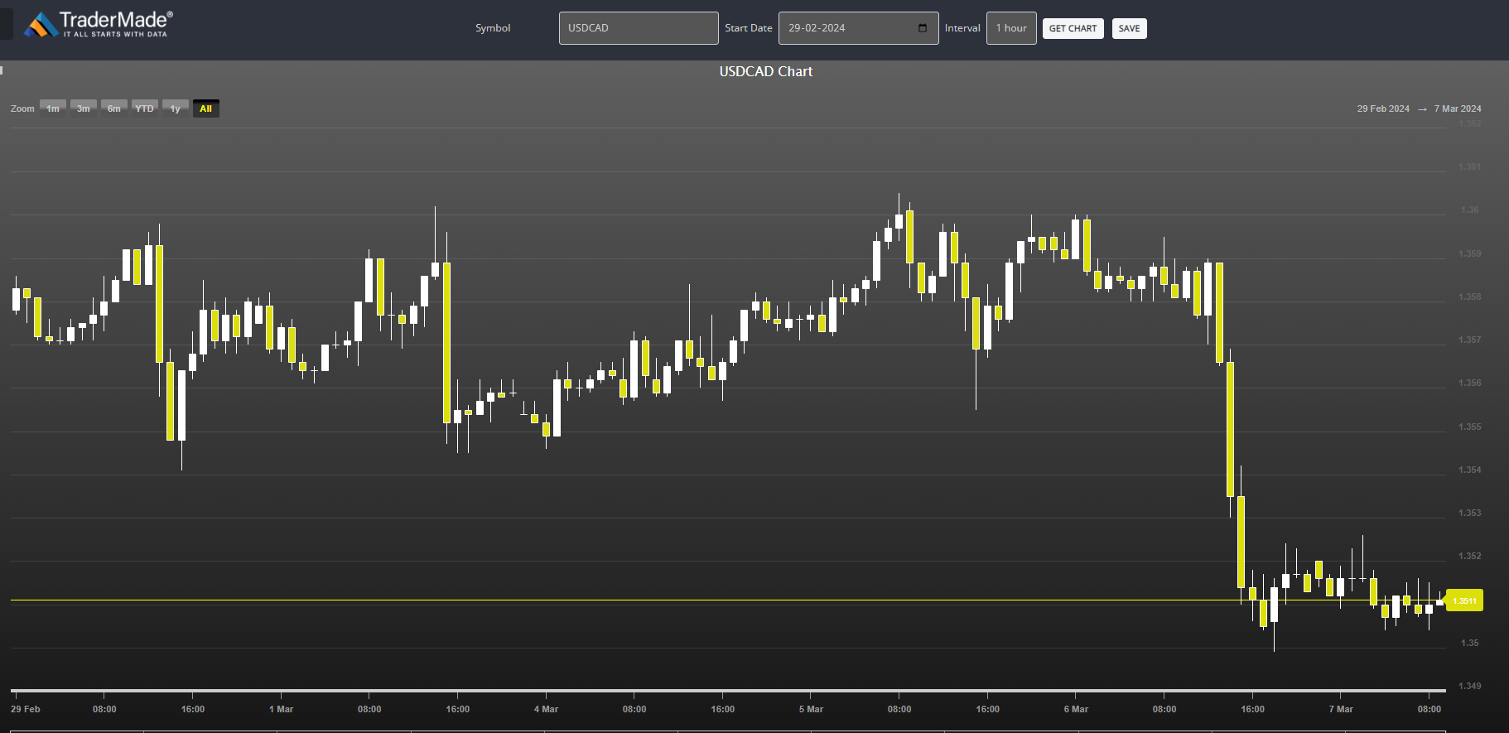Click the Symbol input field USDCAD
Image resolution: width=1509 pixels, height=733 pixels.
(639, 28)
